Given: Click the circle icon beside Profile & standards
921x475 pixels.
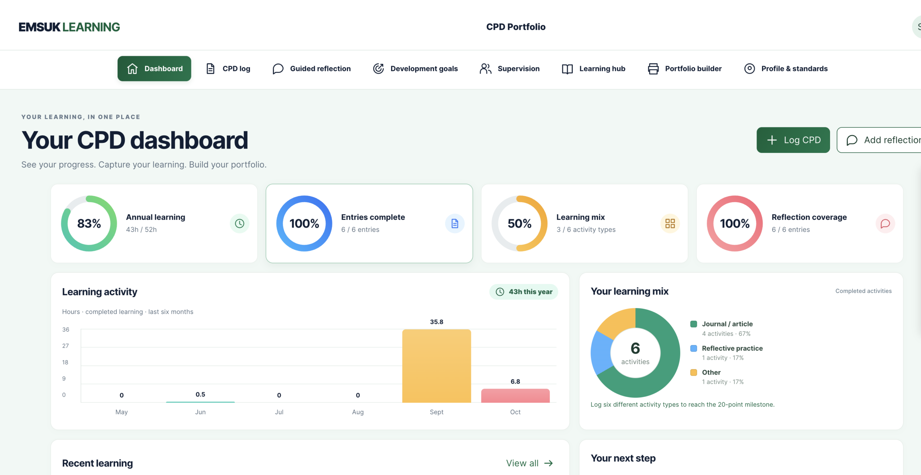Looking at the screenshot, I should tap(749, 68).
